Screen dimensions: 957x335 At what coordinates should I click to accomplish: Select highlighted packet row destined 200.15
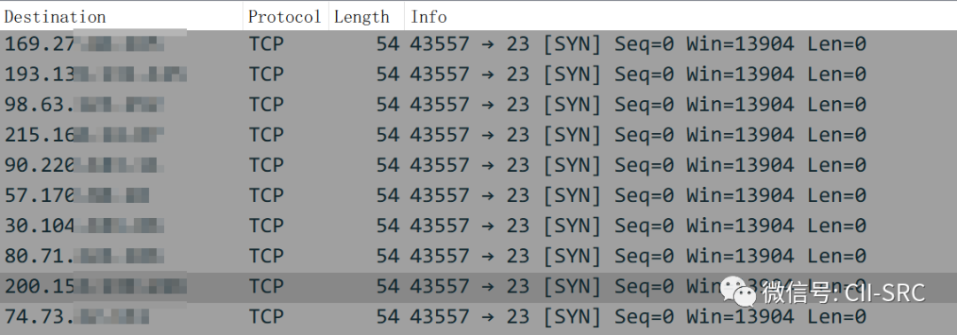tap(478, 287)
